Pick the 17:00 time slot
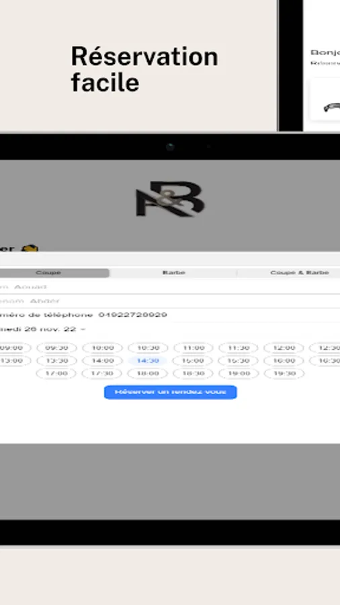The height and width of the screenshot is (605, 340). pyautogui.click(x=56, y=374)
